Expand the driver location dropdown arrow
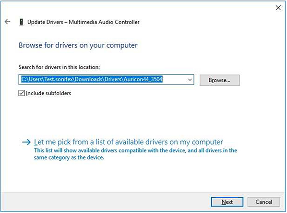Viewport: 287px width, 213px height. (x=190, y=80)
